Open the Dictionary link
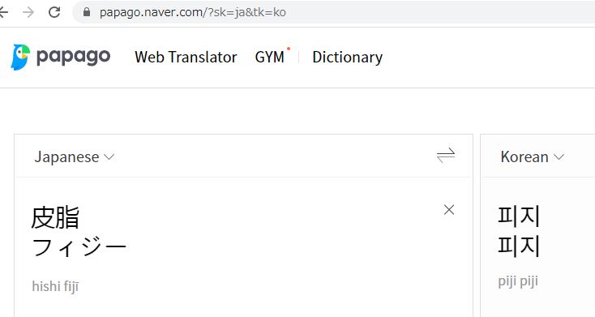The image size is (595, 317). pyautogui.click(x=347, y=57)
